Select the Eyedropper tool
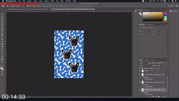The width and height of the screenshot is (179, 101). tap(2, 27)
